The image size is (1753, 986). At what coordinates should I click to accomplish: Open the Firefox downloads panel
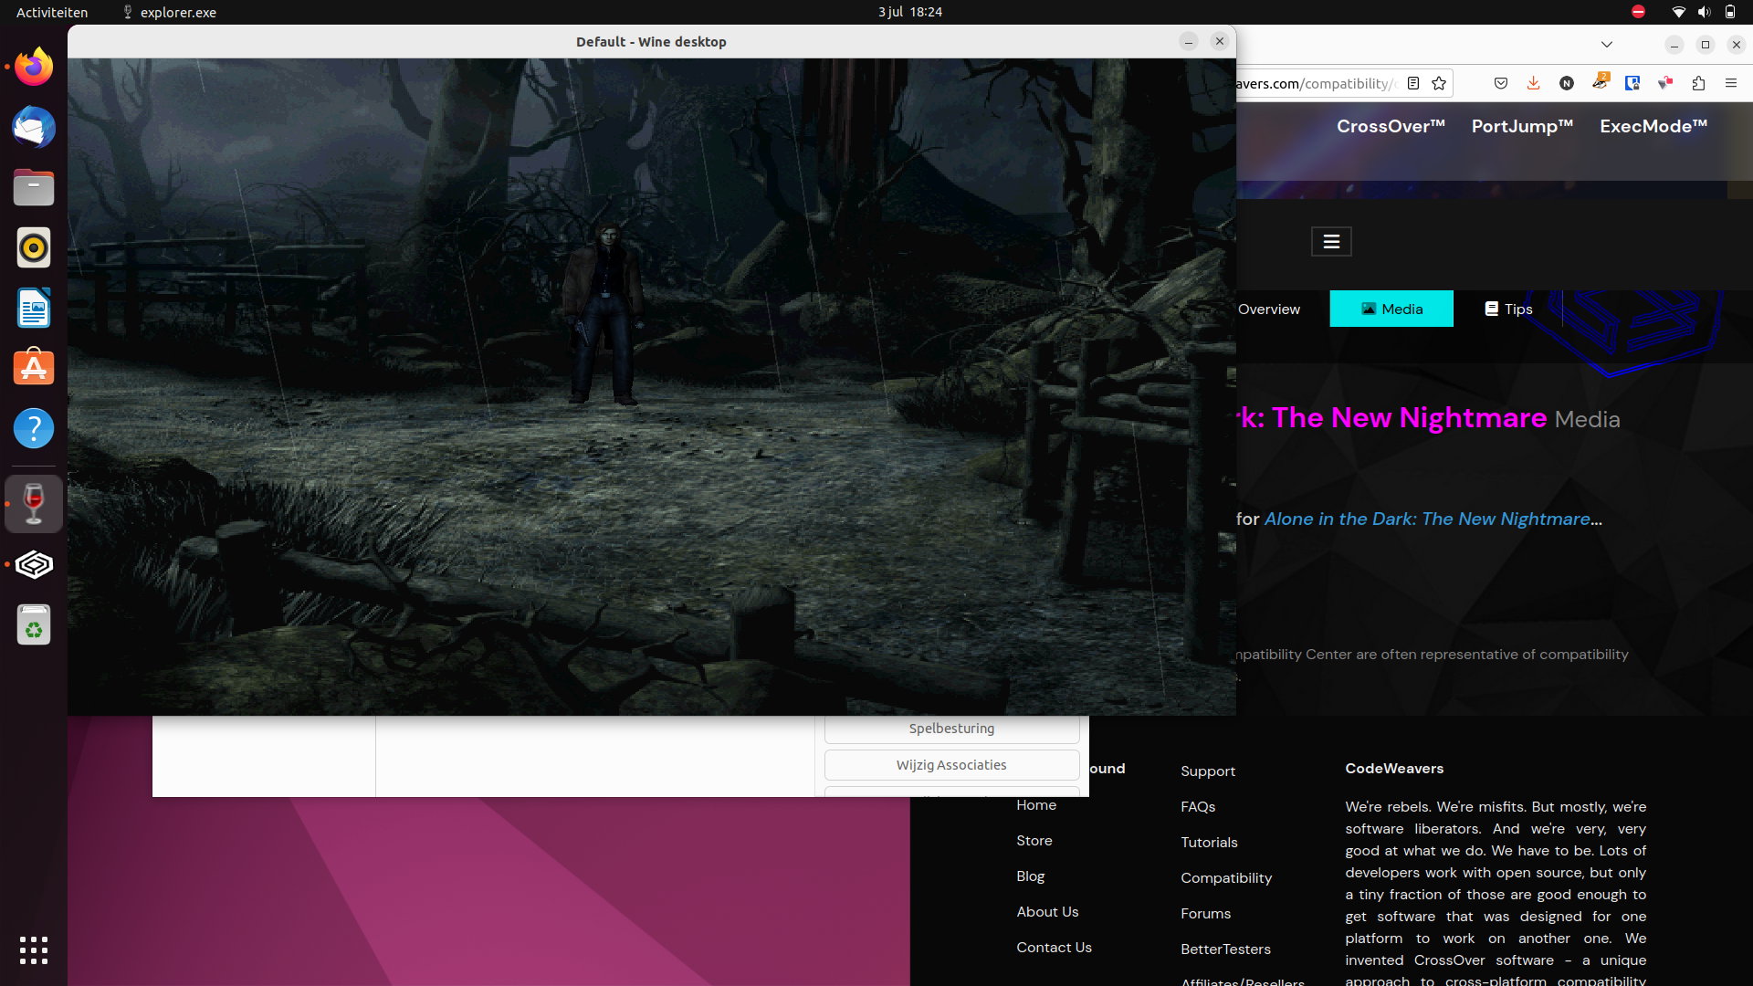[1533, 82]
